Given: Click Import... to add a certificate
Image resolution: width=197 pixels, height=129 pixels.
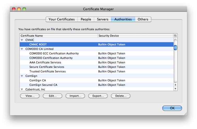Looking at the screenshot, I should (75, 96).
